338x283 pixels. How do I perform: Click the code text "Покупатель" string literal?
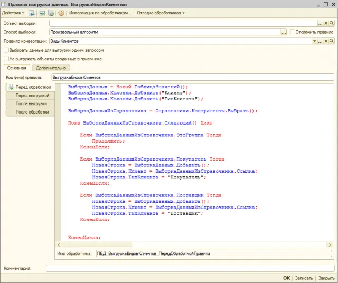(185, 177)
